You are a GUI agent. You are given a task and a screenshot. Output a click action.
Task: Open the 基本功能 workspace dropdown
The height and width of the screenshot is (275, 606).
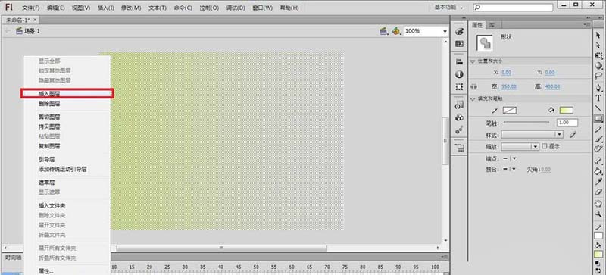[448, 8]
